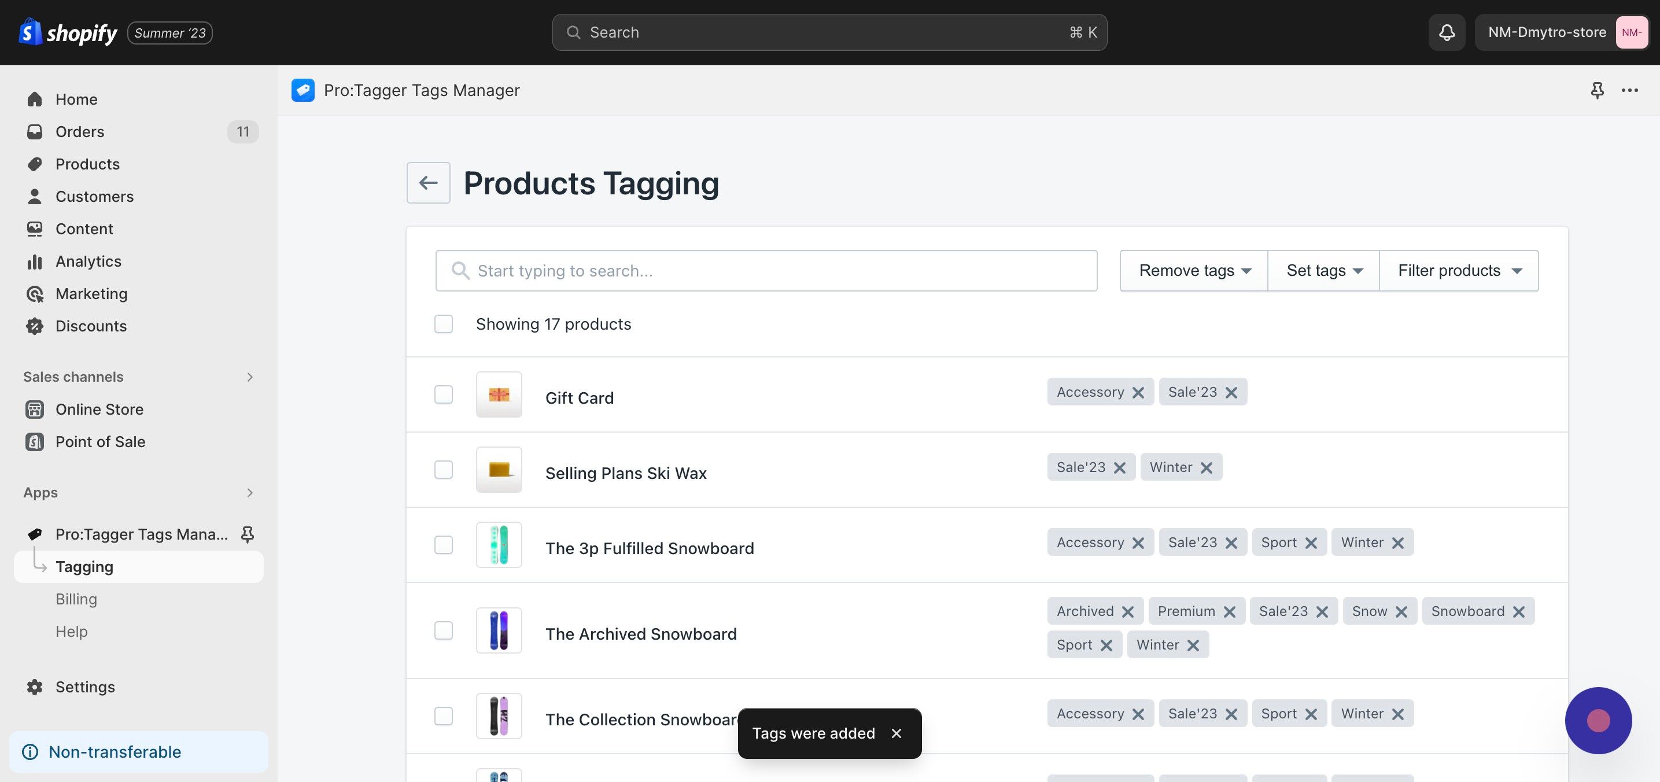Open the chat bubble widget

1598,720
